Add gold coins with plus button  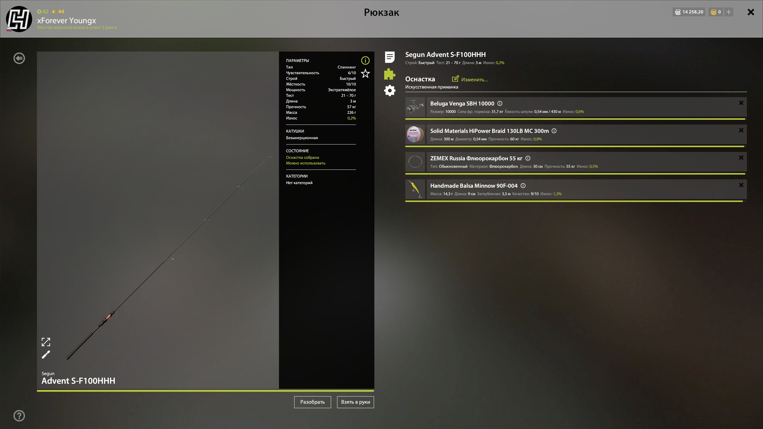point(728,12)
